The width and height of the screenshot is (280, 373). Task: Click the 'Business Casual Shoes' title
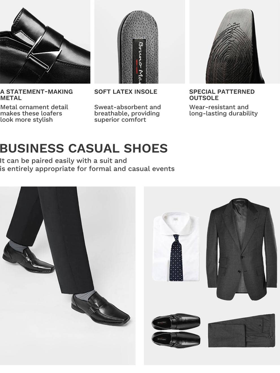[x=84, y=148]
